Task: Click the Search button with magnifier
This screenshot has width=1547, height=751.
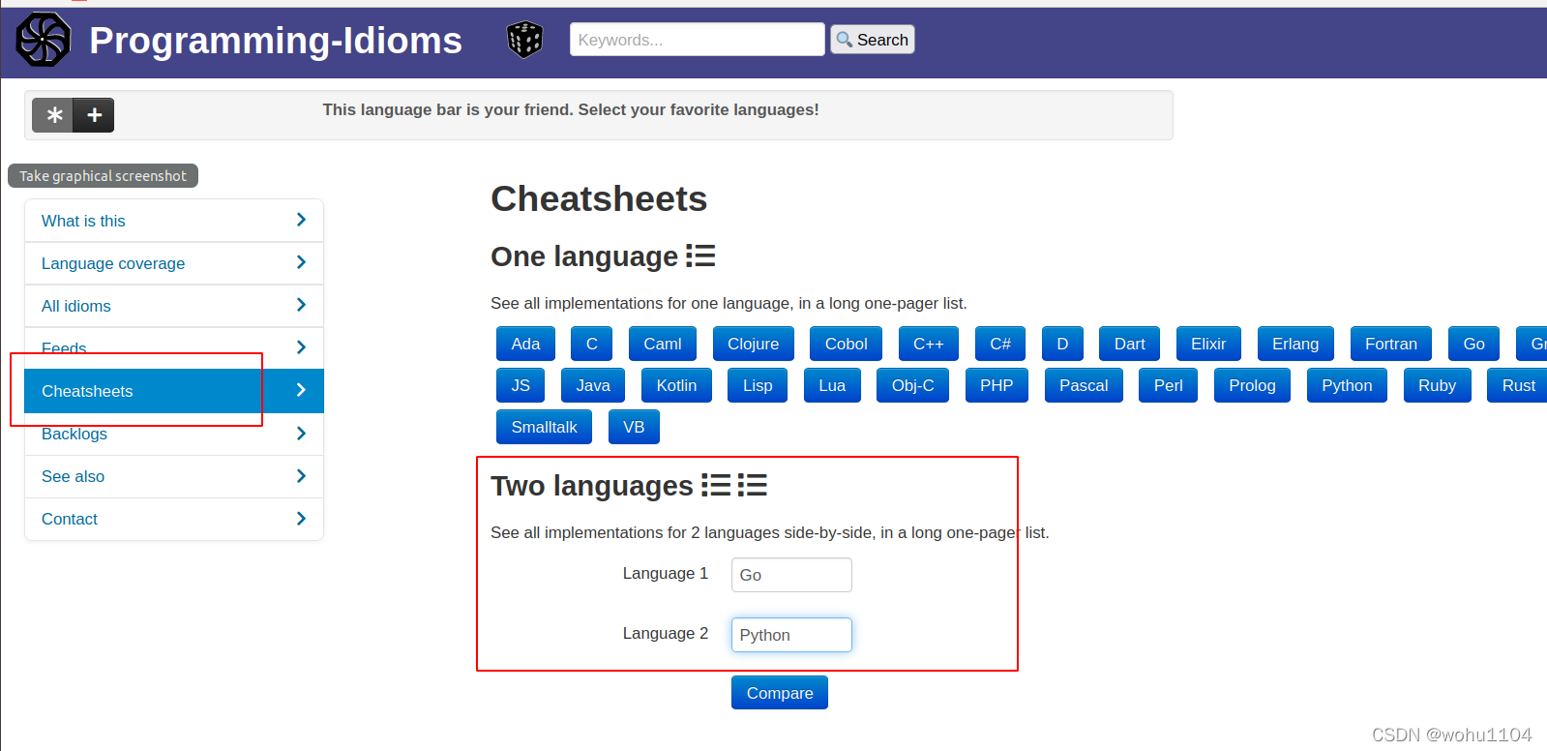Action: pyautogui.click(x=873, y=40)
